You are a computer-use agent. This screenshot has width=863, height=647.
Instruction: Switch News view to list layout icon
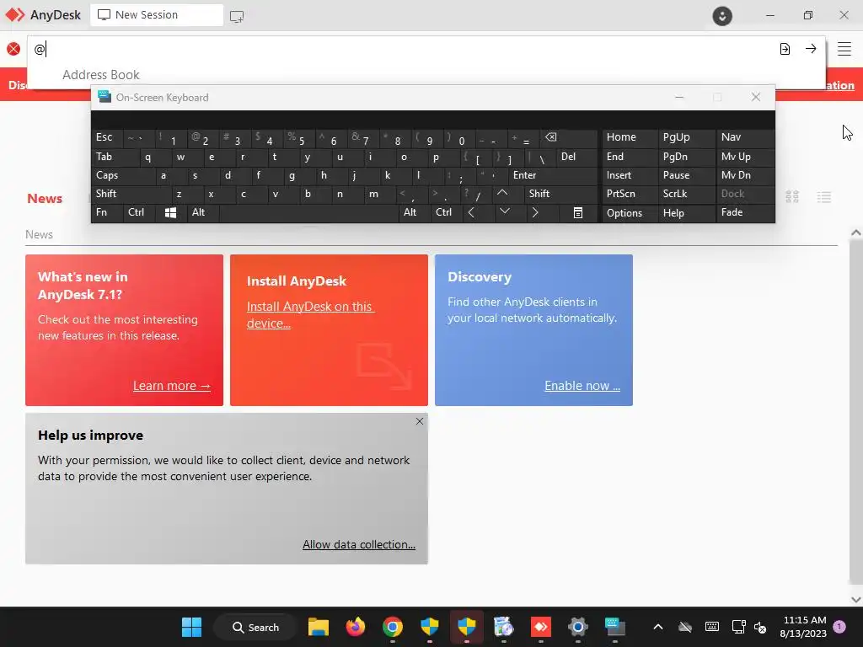824,197
